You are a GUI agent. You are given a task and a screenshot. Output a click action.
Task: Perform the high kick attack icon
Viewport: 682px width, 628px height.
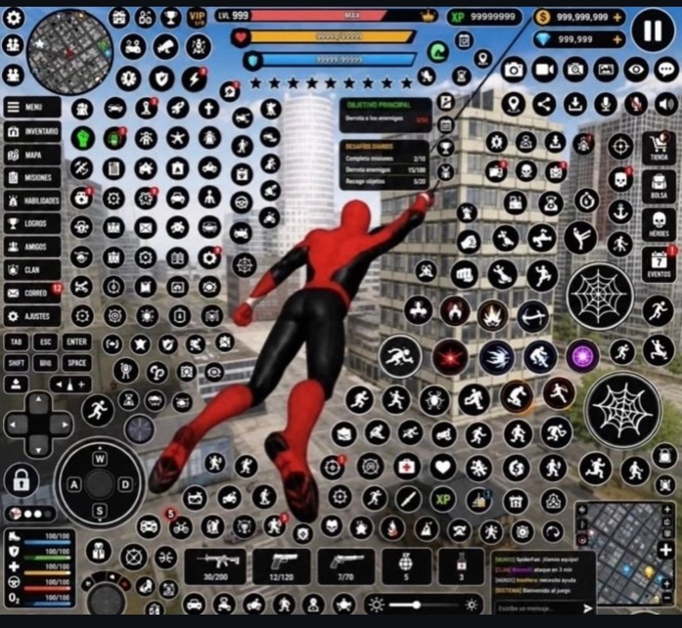pos(580,238)
